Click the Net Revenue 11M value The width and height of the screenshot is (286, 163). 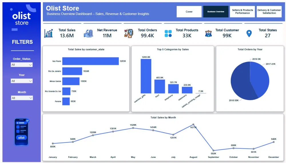[107, 35]
